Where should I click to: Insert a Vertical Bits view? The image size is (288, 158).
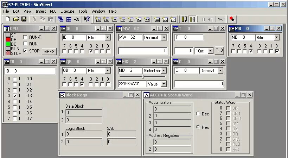(x=147, y=19)
